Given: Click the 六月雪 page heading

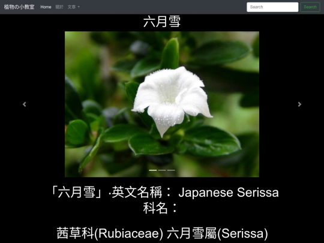Looking at the screenshot, I should point(162,22).
